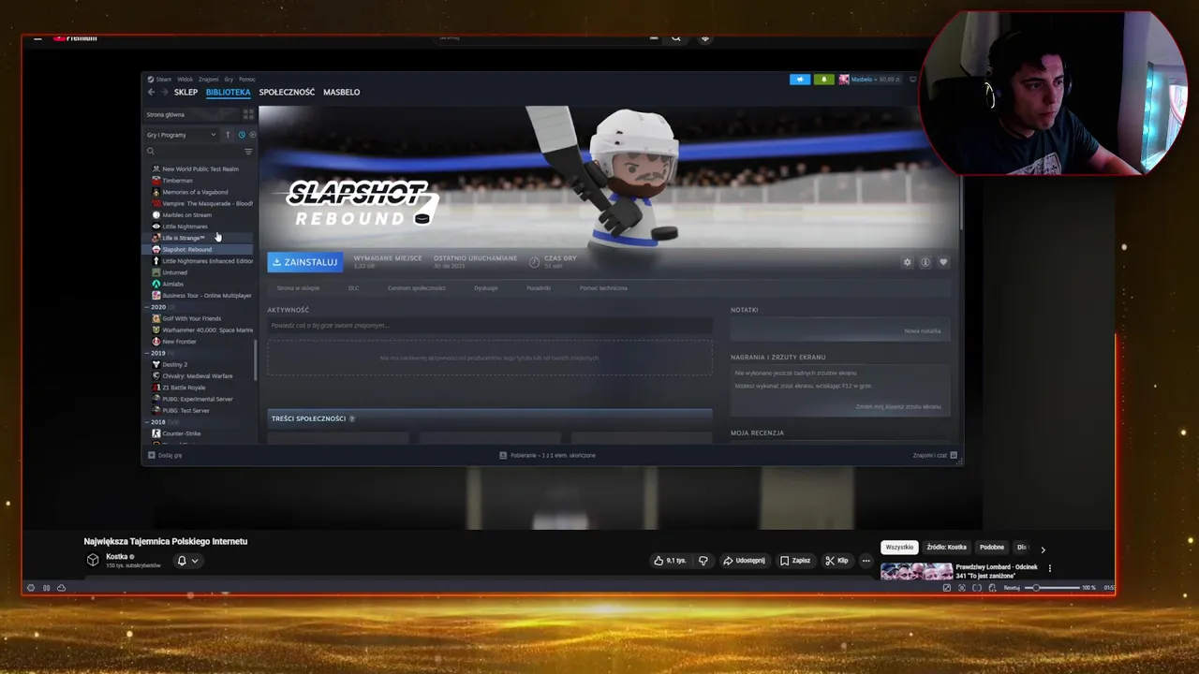Click the activity status input field
This screenshot has height=674, width=1199.
pos(489,326)
